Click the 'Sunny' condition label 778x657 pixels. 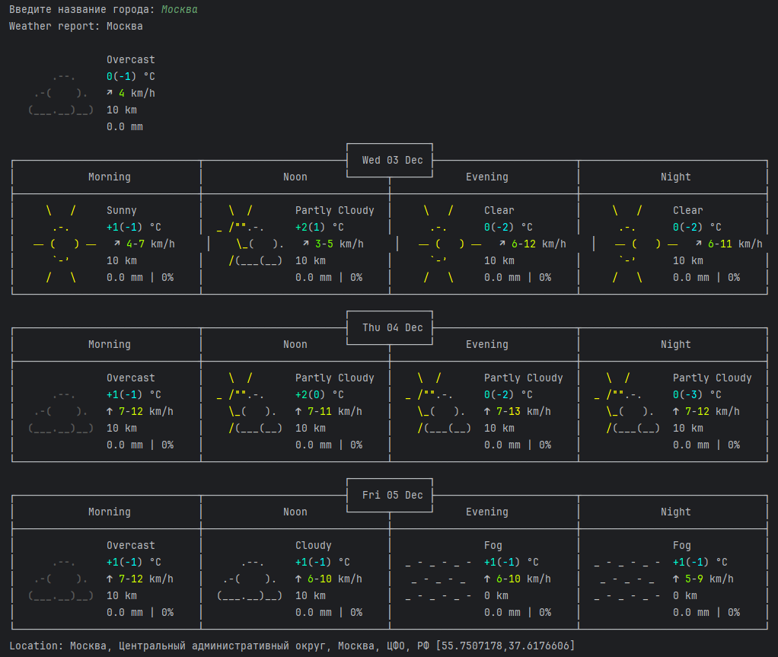(x=122, y=210)
